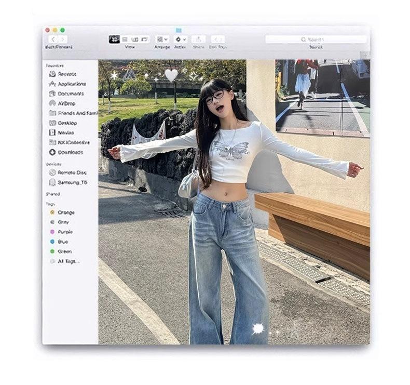Select Samsung_T5 drive under Devices
This screenshot has height=385, width=410.
coord(71,182)
